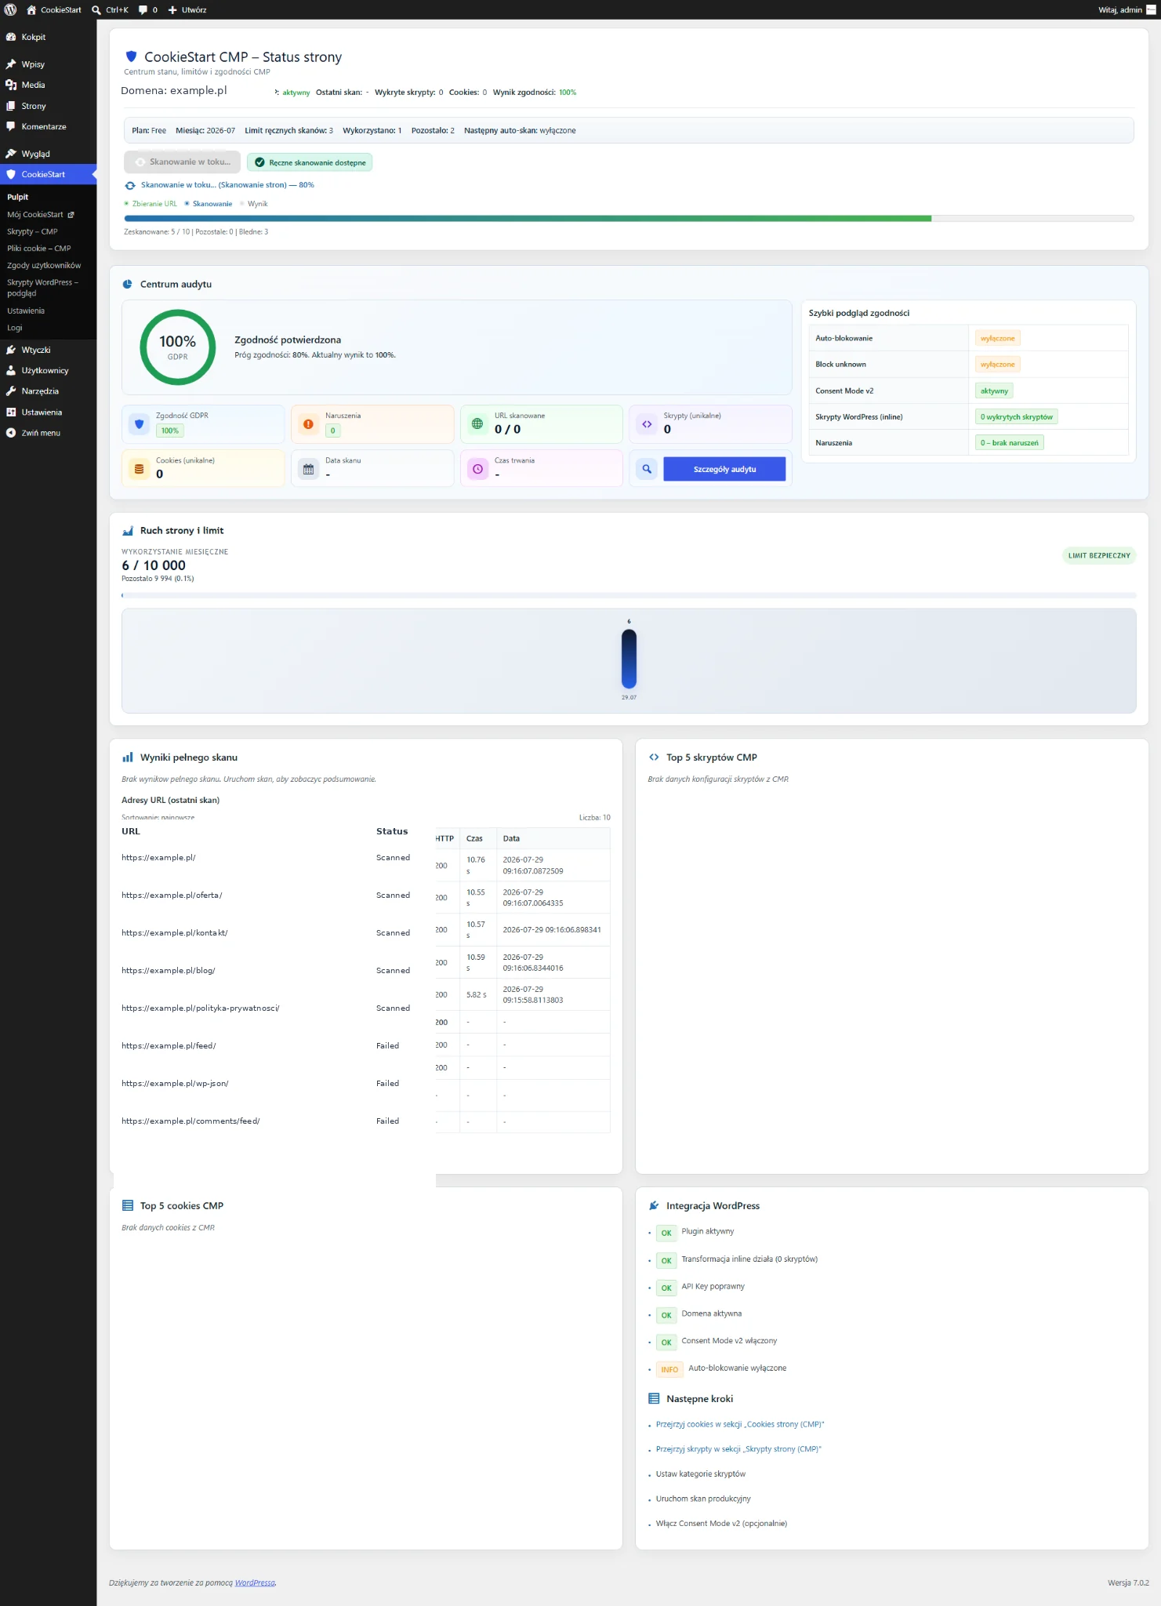Click the LIMIT BEZPIECZNY badge

tap(1099, 555)
